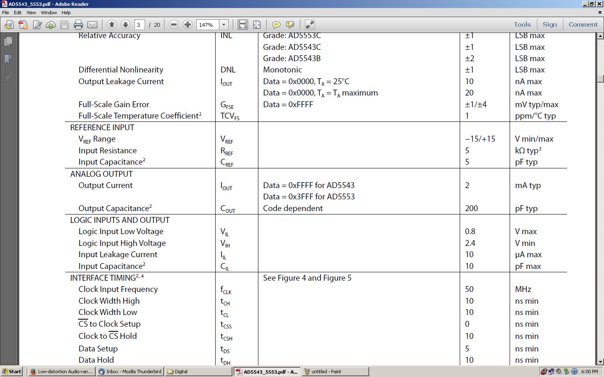Viewport: 604px width, 377px height.
Task: Toggle Fit Width scrolling mode icon
Action: click(x=243, y=25)
